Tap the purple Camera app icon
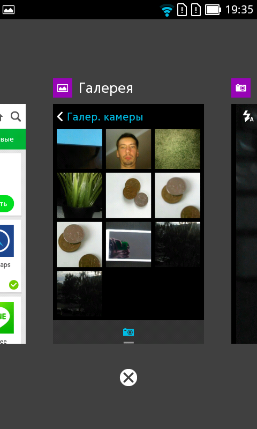 pos(241,88)
